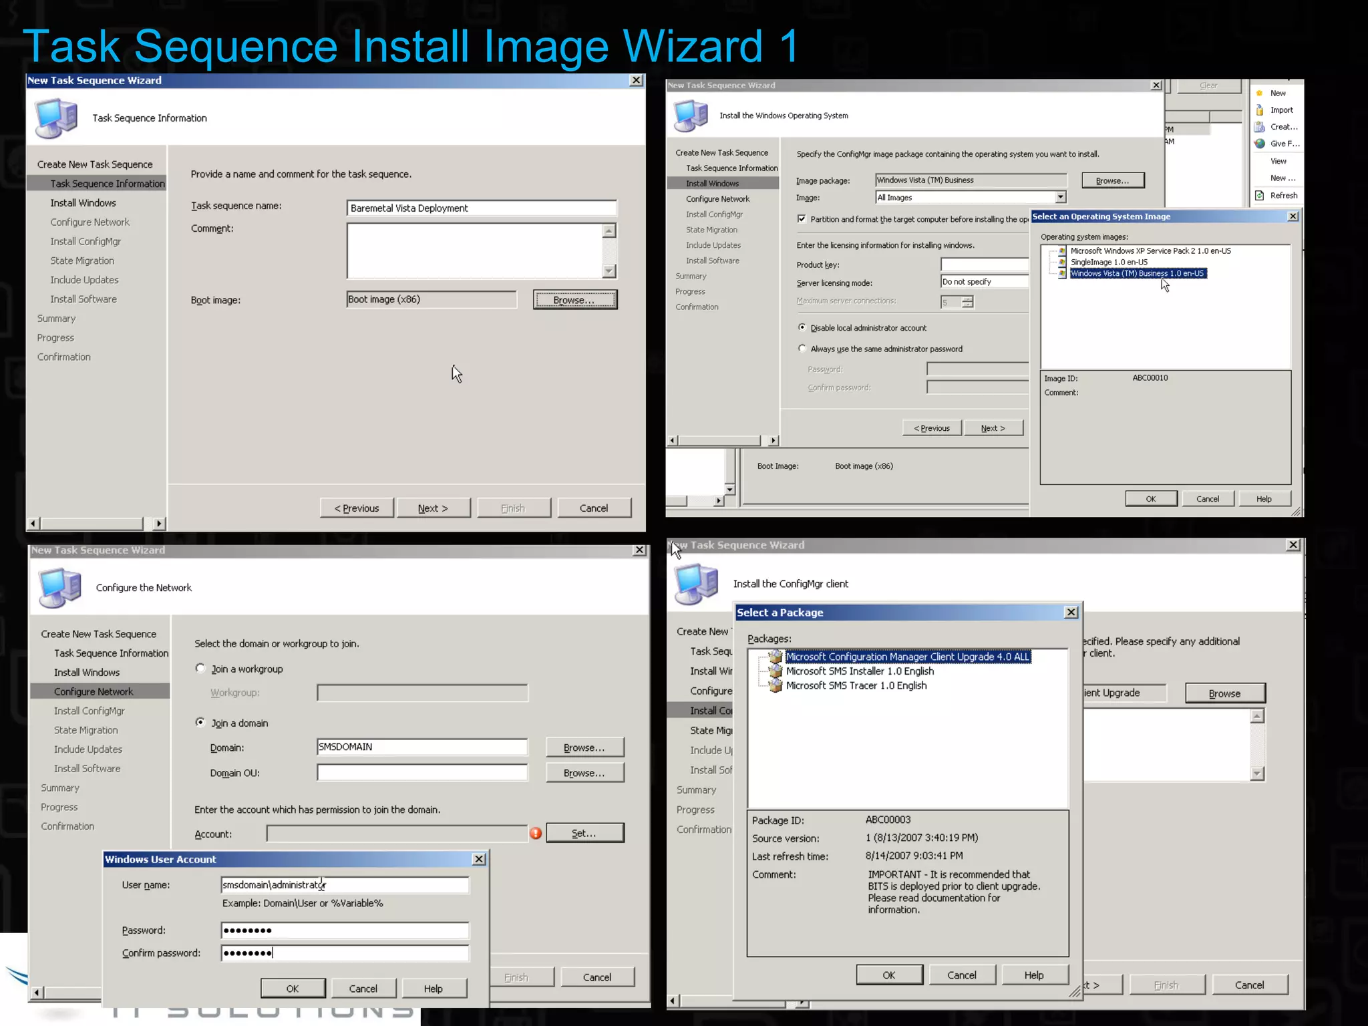Click red error icon next to Account field
Screen dimensions: 1368x1026
point(536,833)
